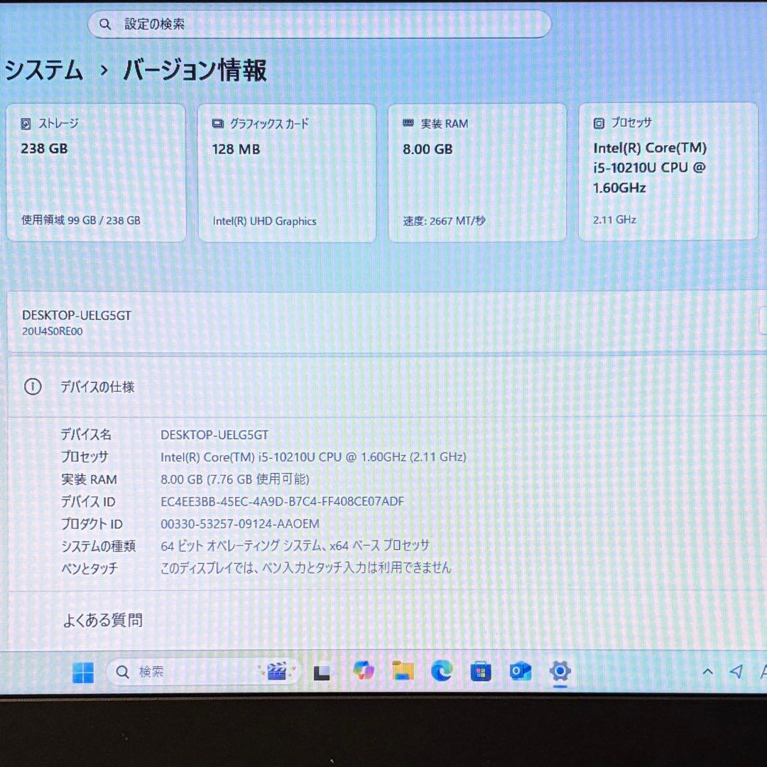Open Microsoft Store from the taskbar
The width and height of the screenshot is (767, 767).
coord(481,671)
